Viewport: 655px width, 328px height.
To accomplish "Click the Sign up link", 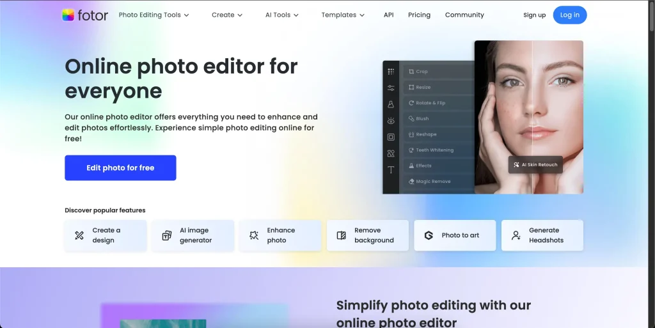I will coord(534,15).
